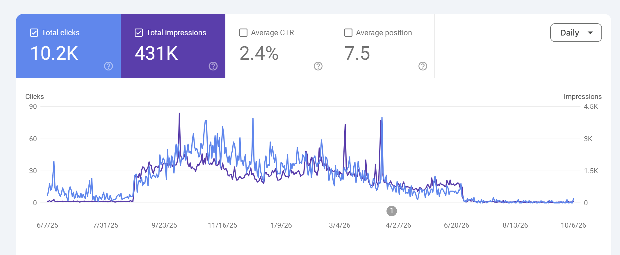Click the 4/27/26 date label
This screenshot has width=620, height=255.
398,225
